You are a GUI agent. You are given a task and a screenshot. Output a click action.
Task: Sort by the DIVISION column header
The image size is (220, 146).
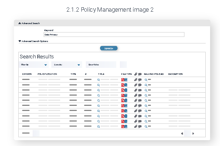tap(27, 74)
